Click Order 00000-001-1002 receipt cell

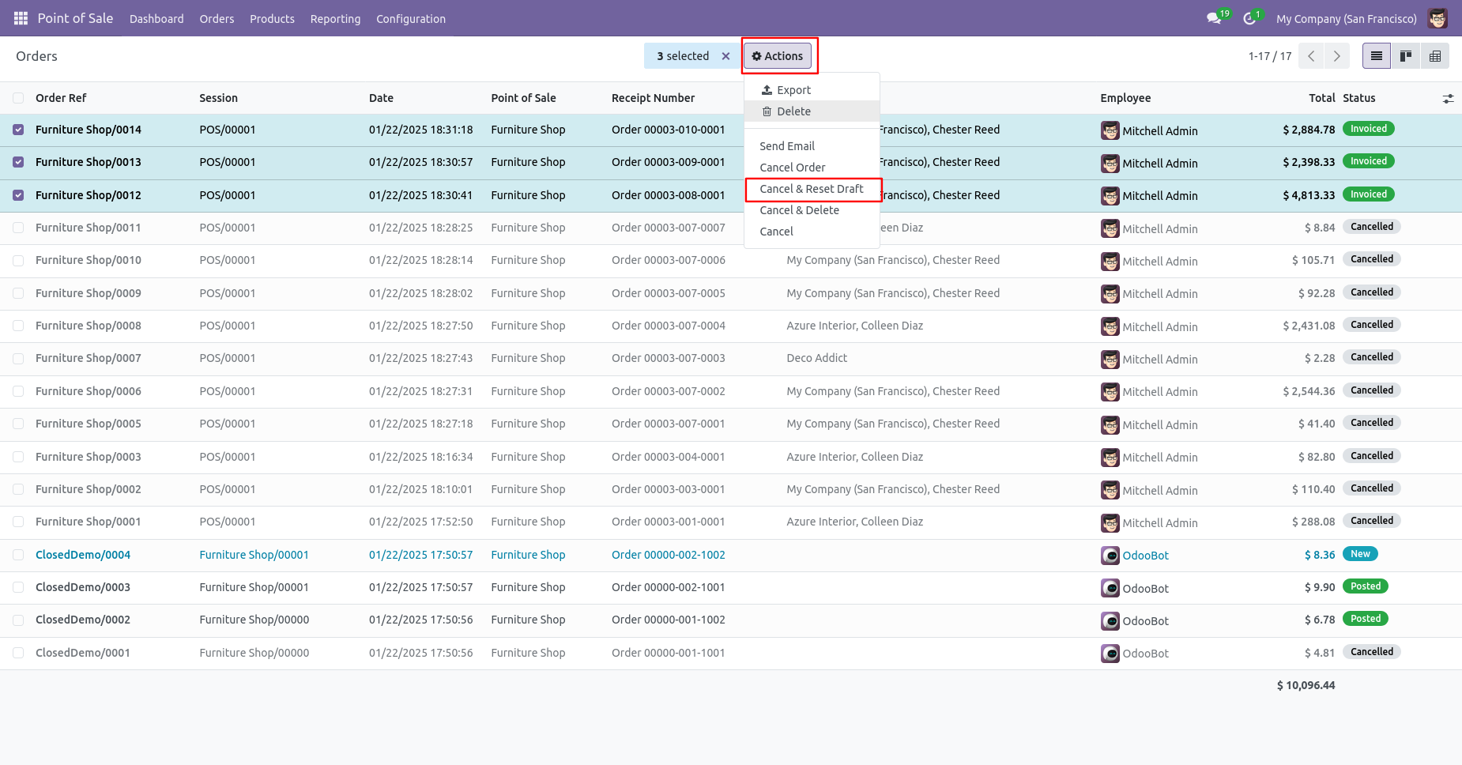(x=668, y=620)
